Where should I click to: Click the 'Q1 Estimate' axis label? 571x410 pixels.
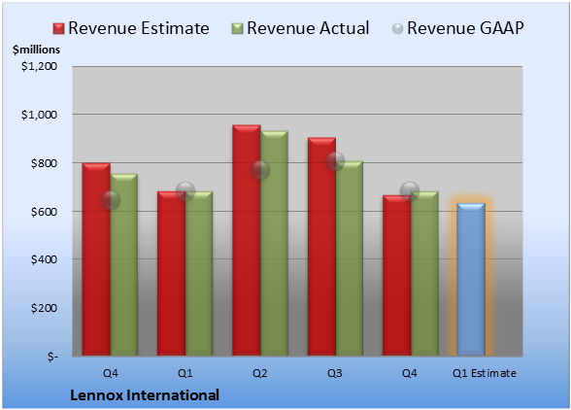click(485, 373)
